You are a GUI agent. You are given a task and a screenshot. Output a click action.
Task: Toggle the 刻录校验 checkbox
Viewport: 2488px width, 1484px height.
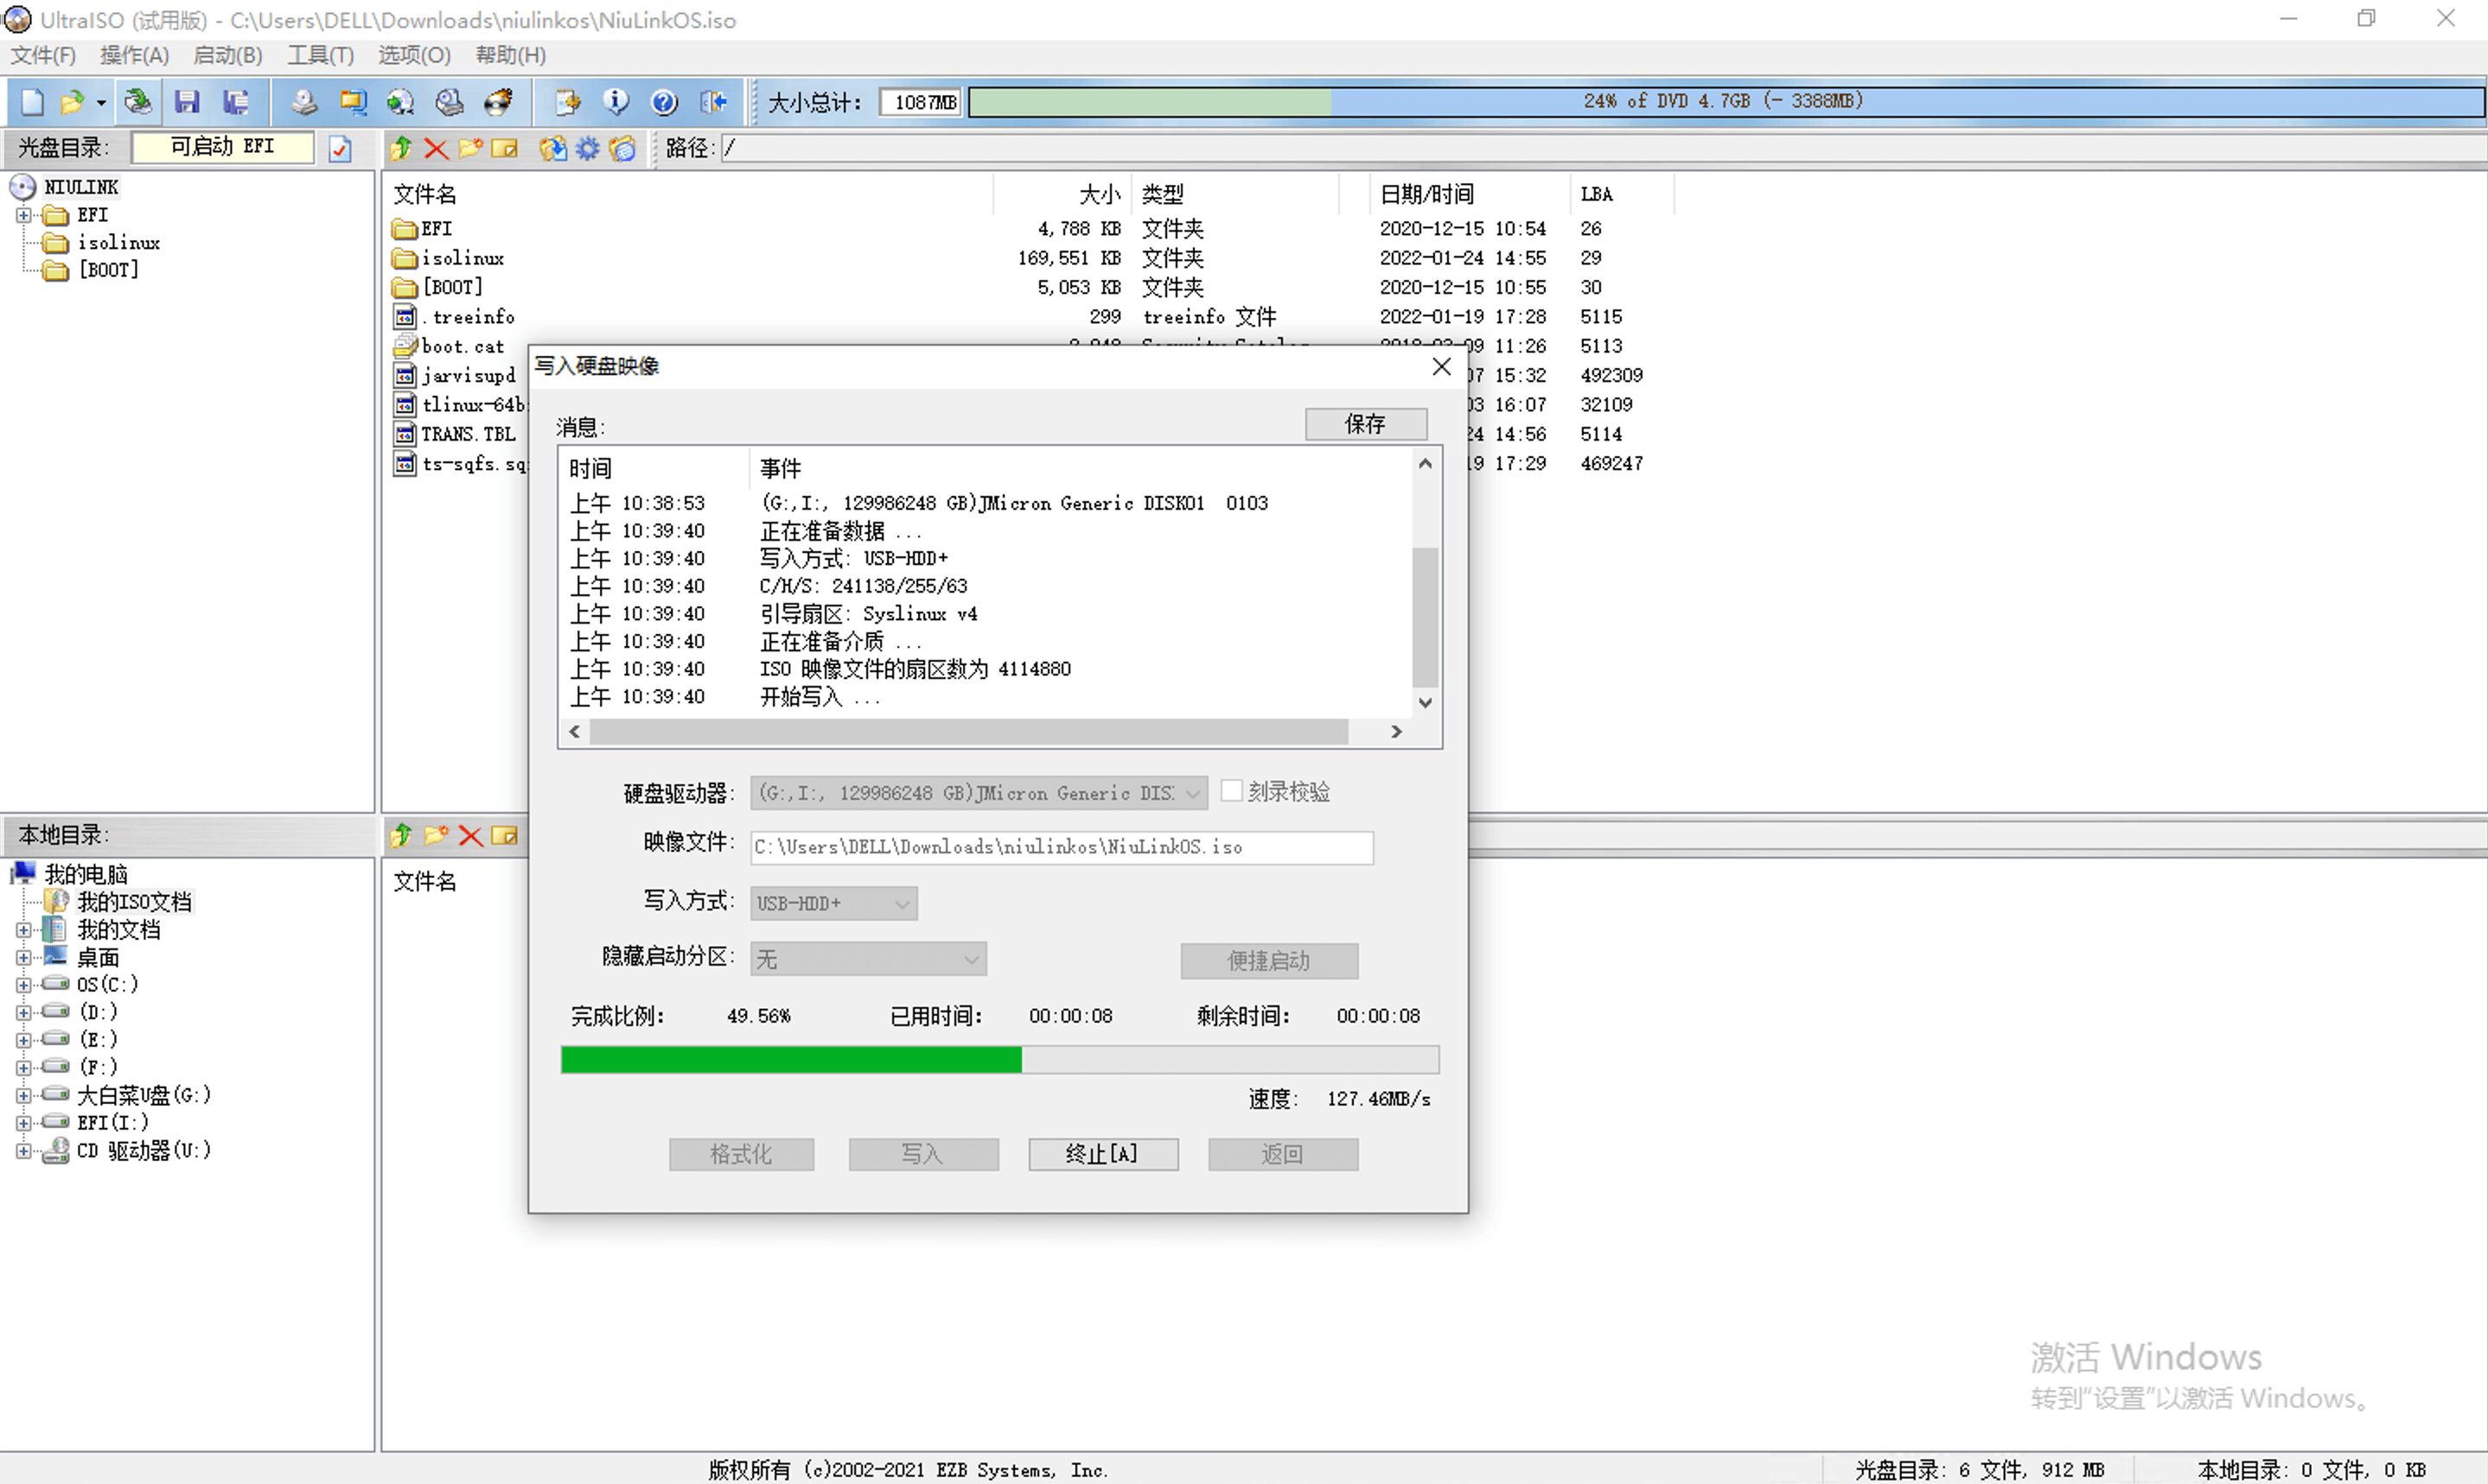1232,791
